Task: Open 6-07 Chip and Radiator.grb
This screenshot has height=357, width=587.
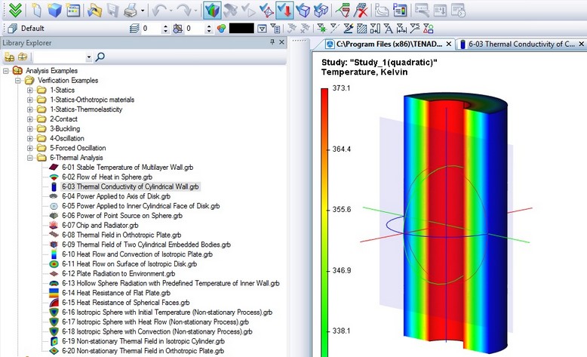Action: [x=100, y=225]
